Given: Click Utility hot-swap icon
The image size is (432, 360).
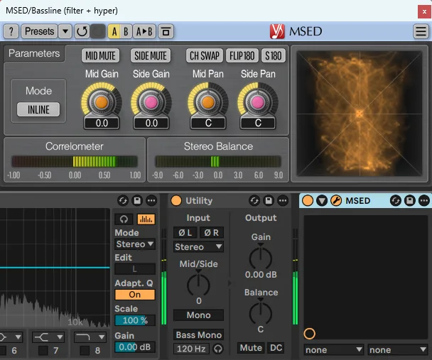Looking at the screenshot, I should [254, 201].
